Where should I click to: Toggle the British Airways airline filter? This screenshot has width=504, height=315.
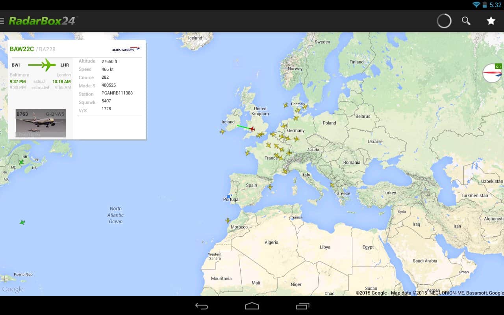pyautogui.click(x=492, y=73)
